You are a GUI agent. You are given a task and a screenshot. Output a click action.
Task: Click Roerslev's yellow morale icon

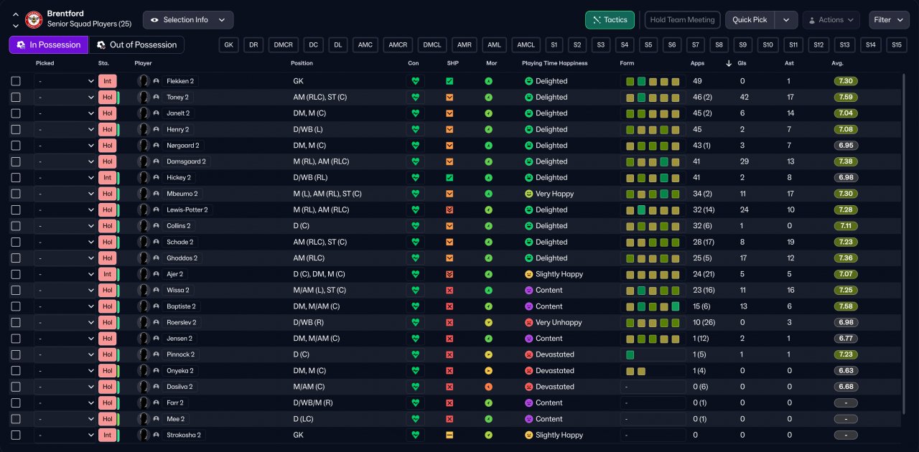pos(488,323)
